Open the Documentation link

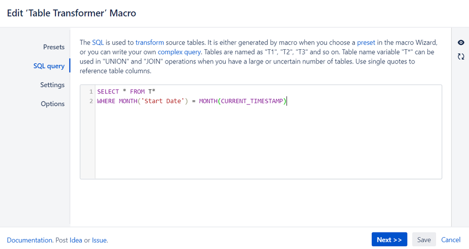pyautogui.click(x=30, y=240)
